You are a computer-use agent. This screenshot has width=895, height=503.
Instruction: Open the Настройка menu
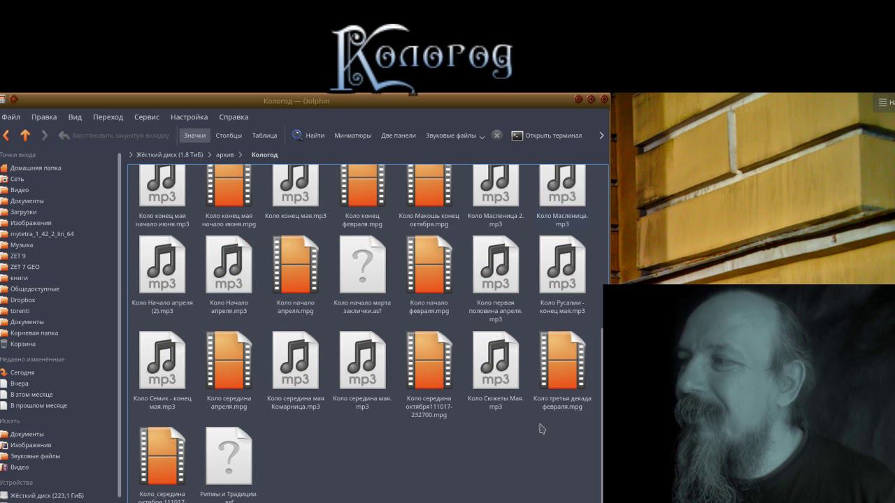(189, 117)
